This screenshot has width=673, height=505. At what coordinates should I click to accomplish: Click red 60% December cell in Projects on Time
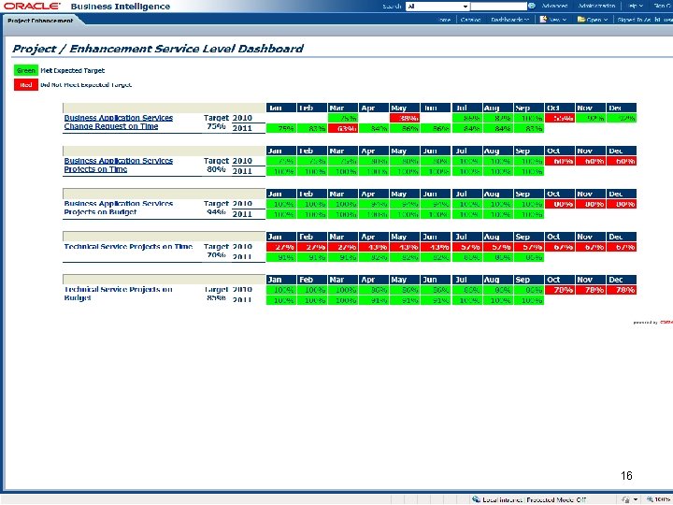point(622,161)
